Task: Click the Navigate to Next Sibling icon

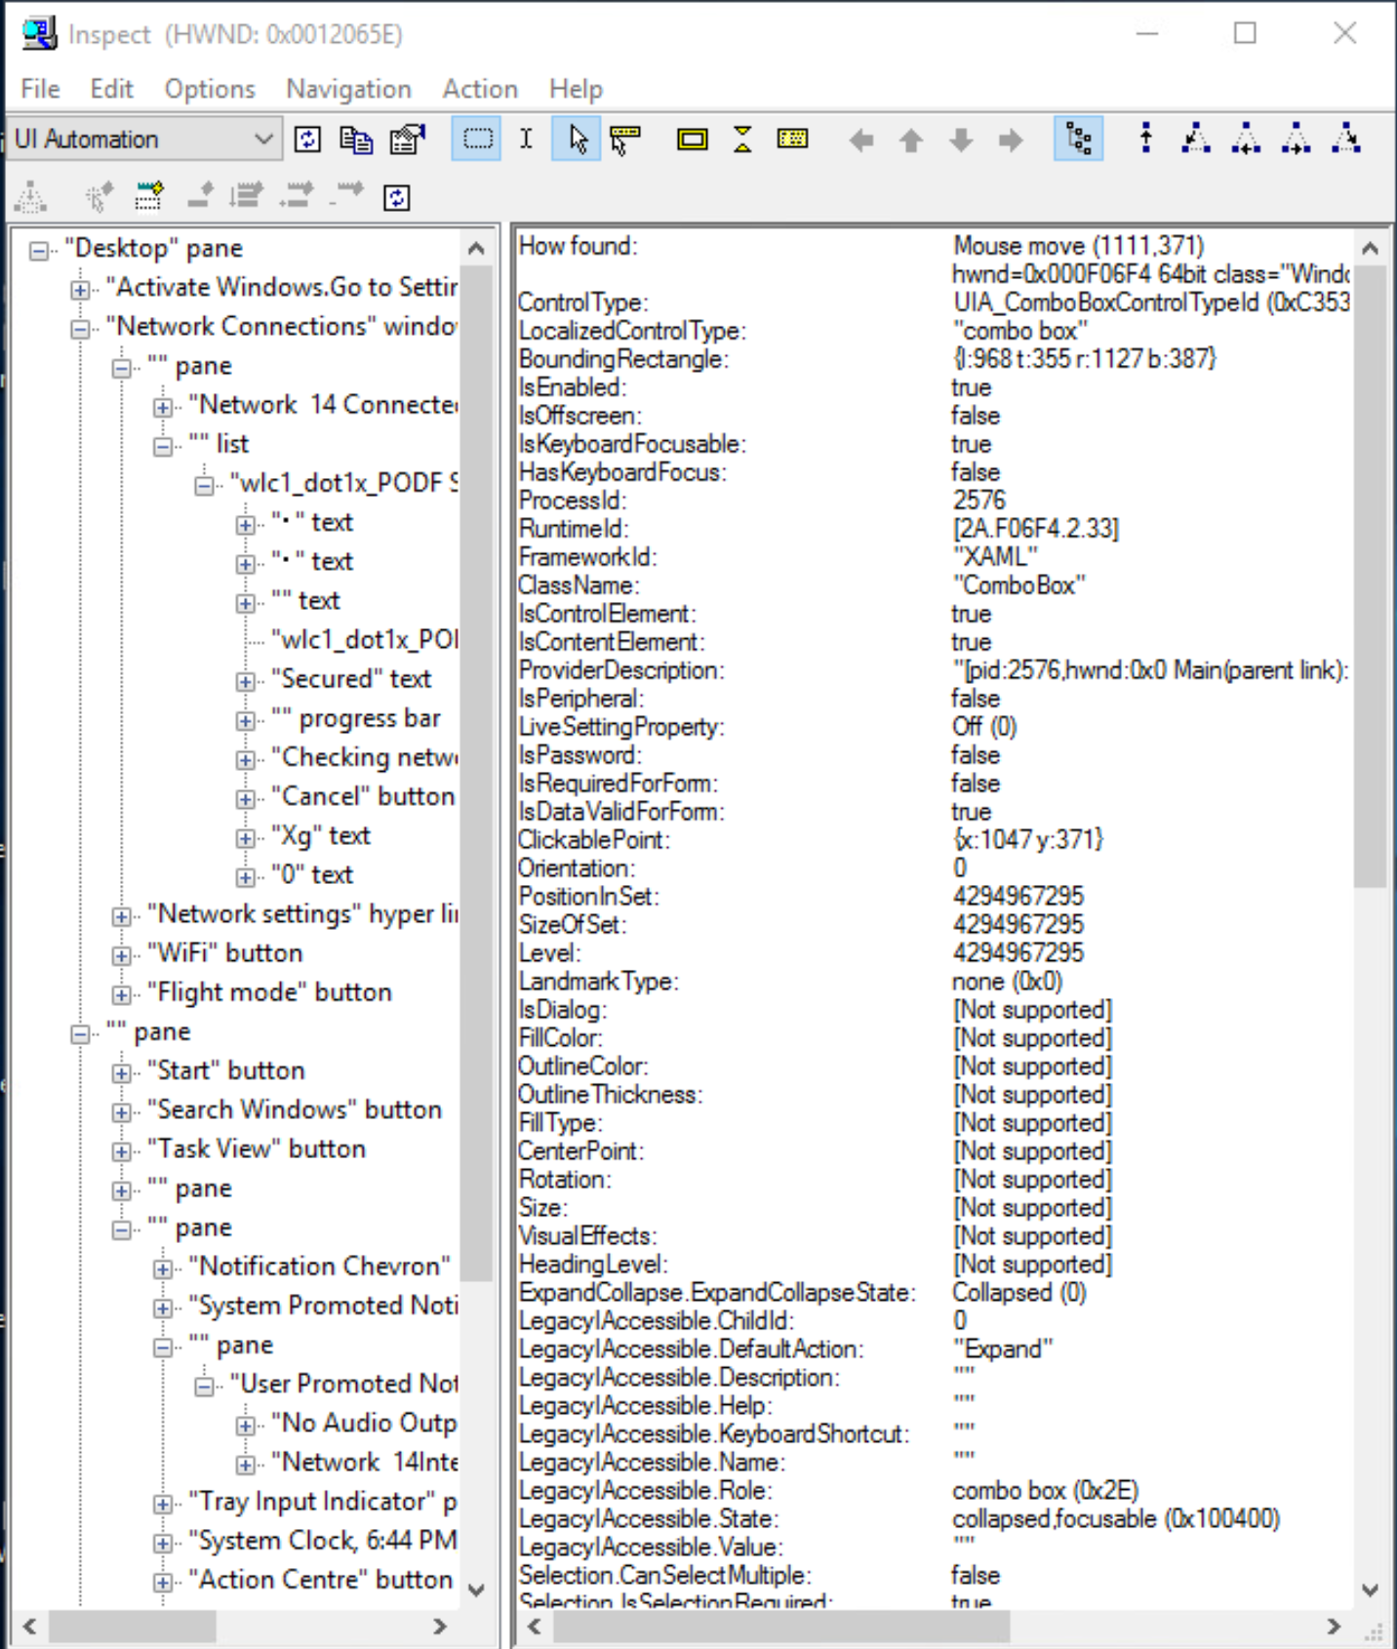Action: point(1296,140)
